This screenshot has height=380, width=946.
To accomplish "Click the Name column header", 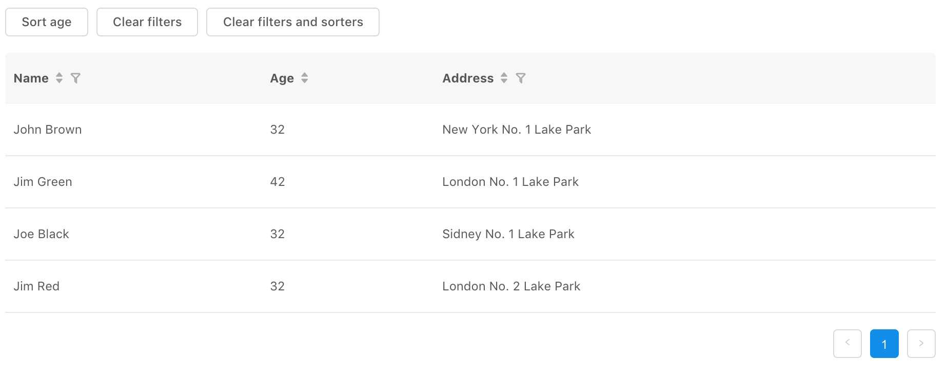I will pyautogui.click(x=31, y=78).
